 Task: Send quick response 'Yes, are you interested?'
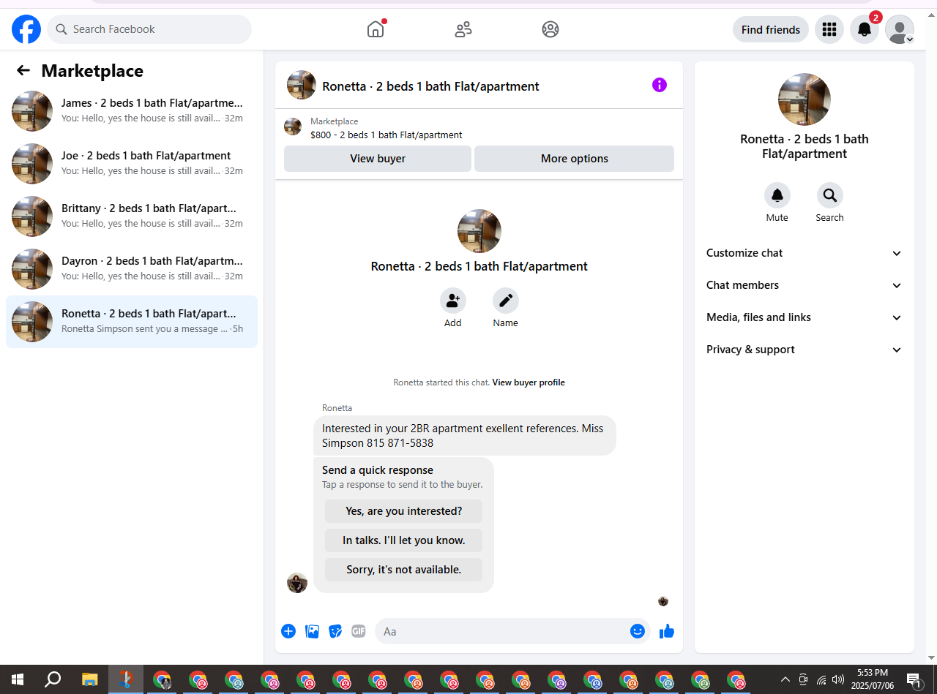coord(404,511)
